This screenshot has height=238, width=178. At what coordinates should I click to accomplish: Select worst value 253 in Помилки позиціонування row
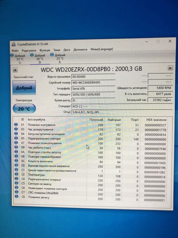click(118, 143)
